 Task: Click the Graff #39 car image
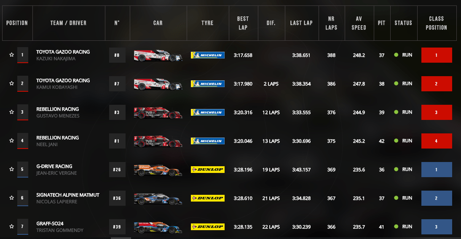pos(158,227)
